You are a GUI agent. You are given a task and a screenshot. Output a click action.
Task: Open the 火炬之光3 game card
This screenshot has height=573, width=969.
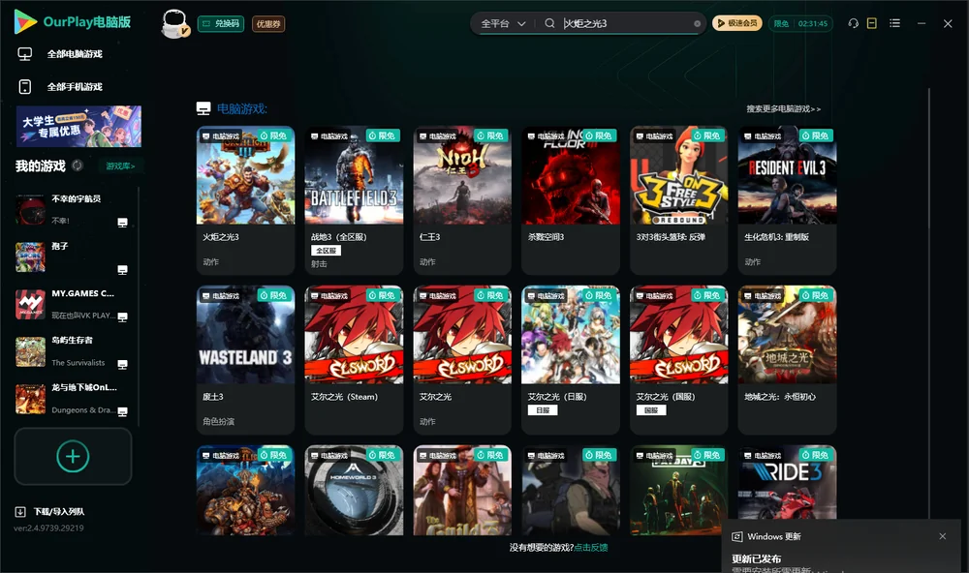click(x=245, y=200)
